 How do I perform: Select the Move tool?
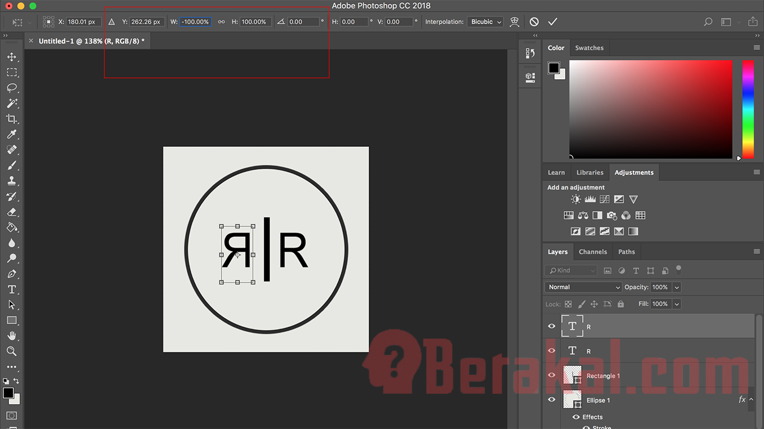(12, 56)
